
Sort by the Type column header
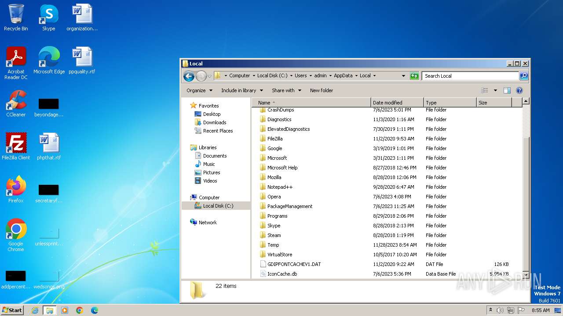450,103
